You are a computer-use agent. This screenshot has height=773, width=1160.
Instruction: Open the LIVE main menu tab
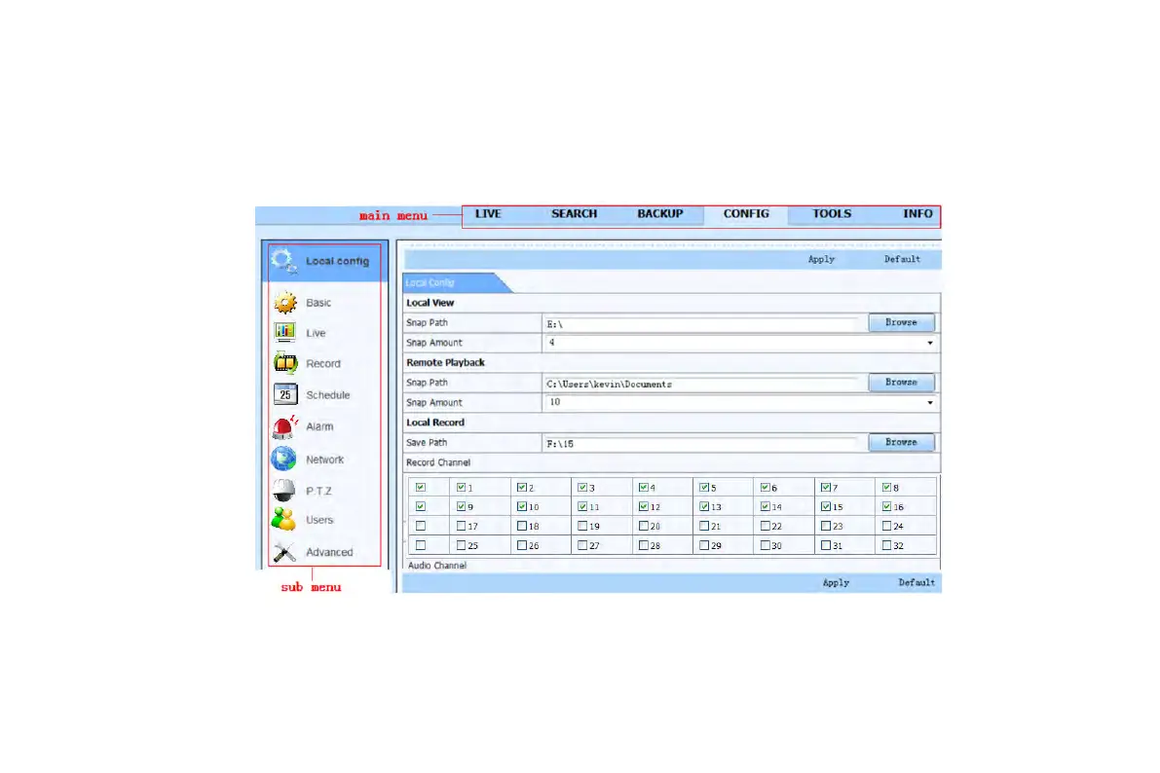tap(488, 214)
